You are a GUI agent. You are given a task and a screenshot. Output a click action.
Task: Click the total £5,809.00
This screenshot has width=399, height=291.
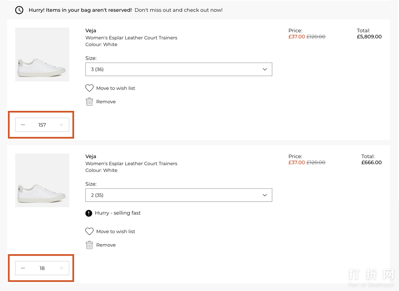(x=369, y=36)
